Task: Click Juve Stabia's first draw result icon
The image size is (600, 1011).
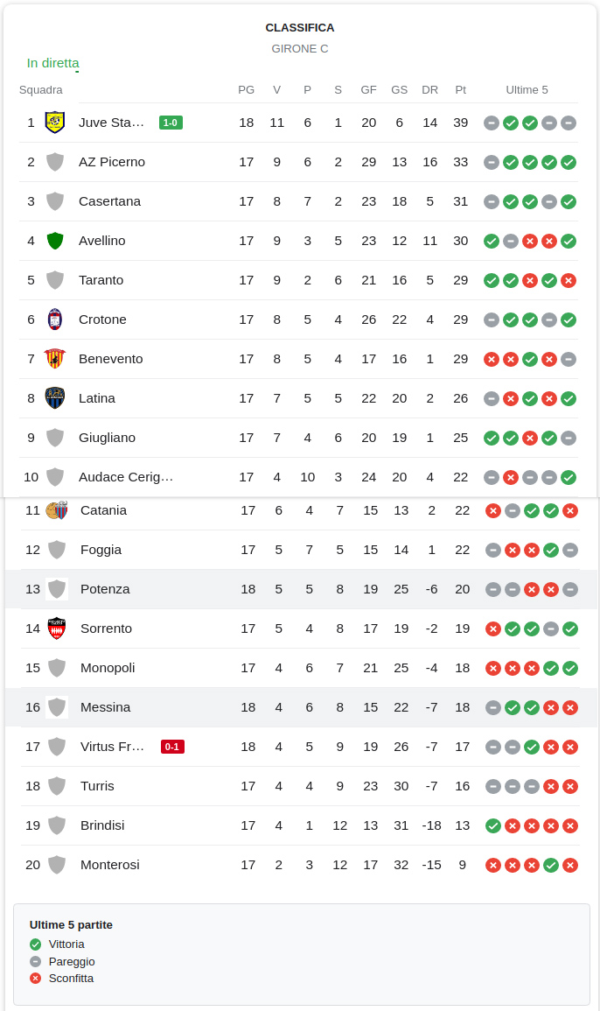Action: 492,123
